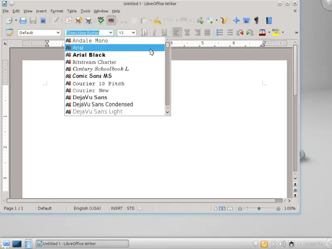
Task: Toggle numbered list on
Action: pyautogui.click(x=220, y=32)
